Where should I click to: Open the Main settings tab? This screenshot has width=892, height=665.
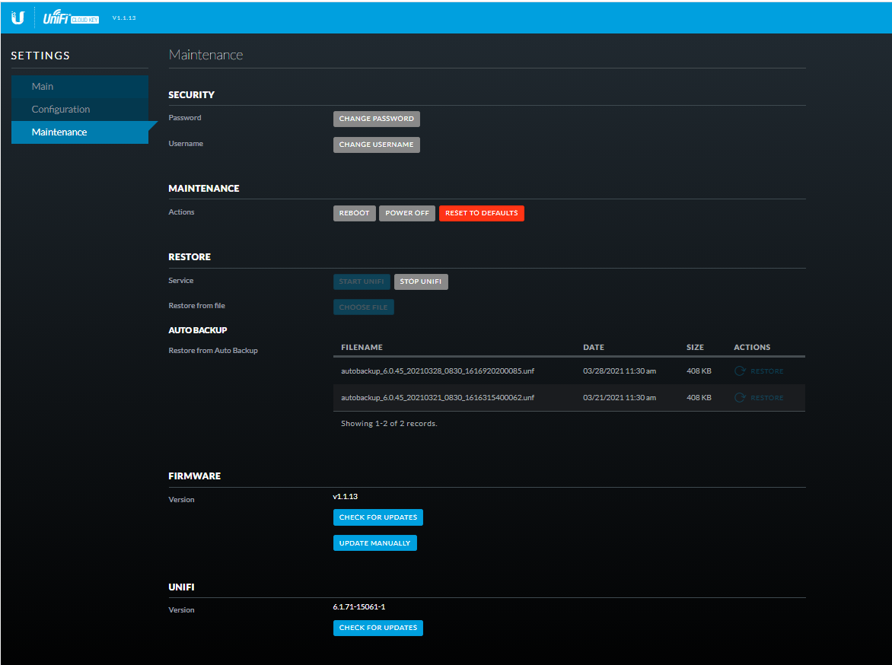pos(43,87)
